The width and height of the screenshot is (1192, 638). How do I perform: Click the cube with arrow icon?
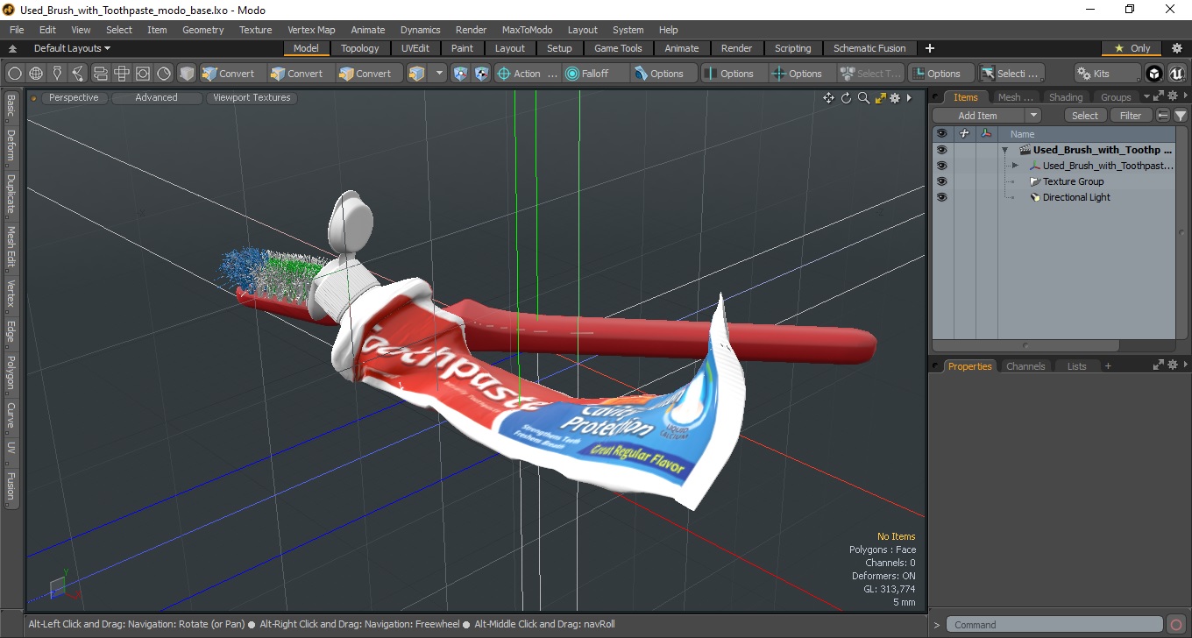point(417,74)
